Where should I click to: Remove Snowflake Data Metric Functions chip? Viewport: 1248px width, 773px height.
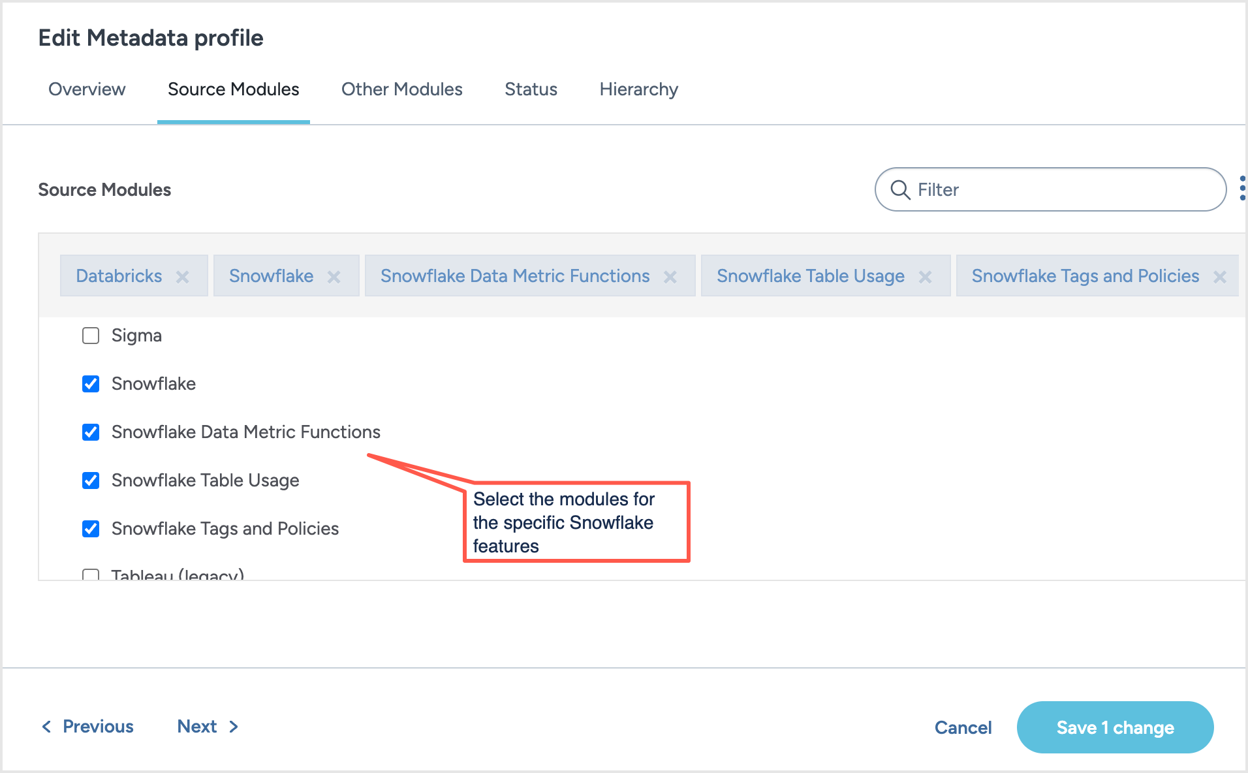670,277
